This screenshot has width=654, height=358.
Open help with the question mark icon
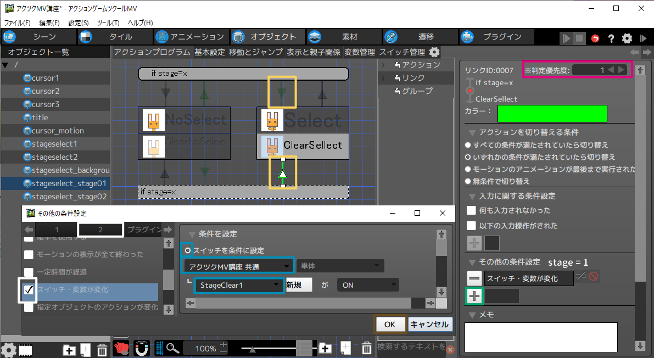(x=611, y=38)
